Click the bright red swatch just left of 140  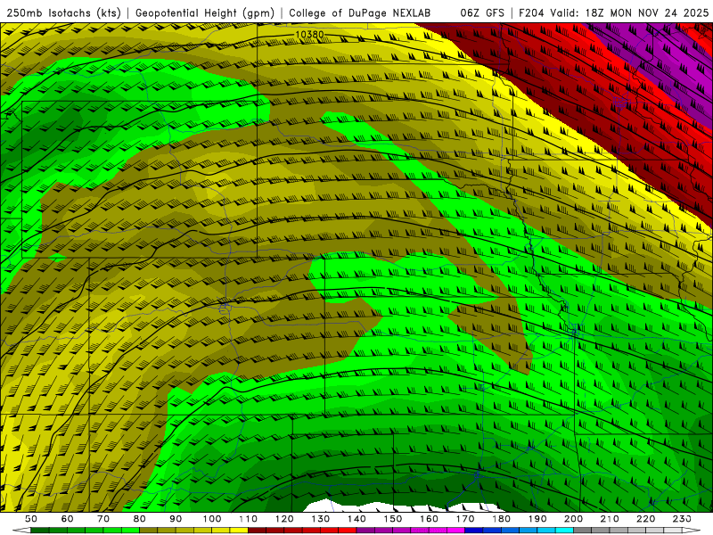[x=348, y=531]
